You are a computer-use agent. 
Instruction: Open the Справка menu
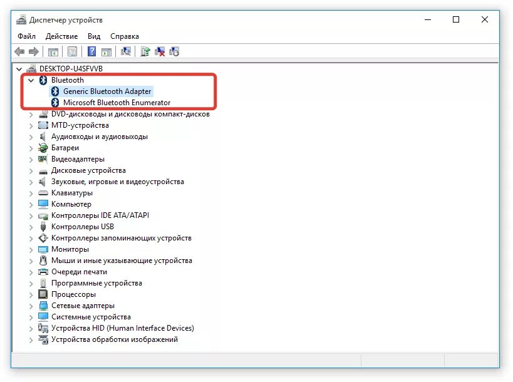(x=125, y=36)
